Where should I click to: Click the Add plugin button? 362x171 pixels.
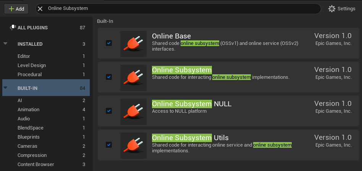click(16, 9)
